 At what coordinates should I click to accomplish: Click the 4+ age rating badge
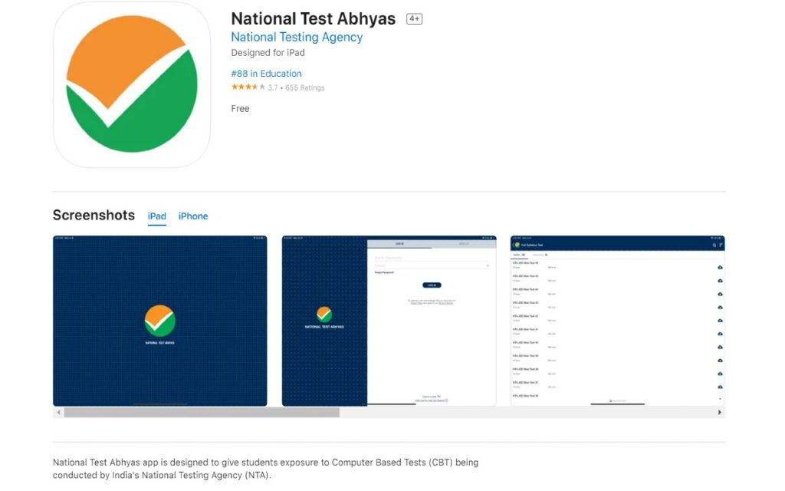[414, 19]
